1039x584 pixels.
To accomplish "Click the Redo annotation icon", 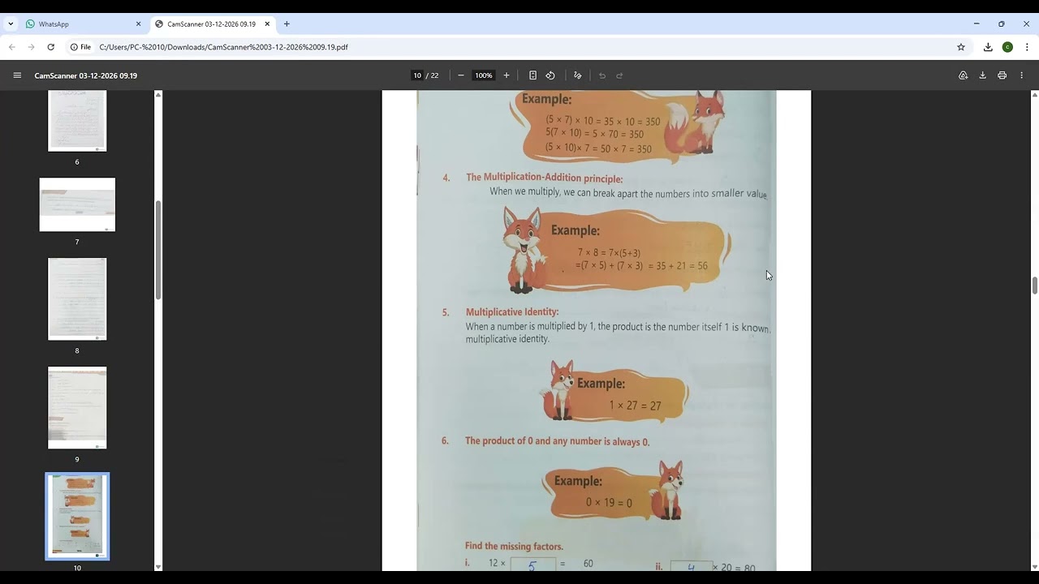I will pyautogui.click(x=619, y=75).
